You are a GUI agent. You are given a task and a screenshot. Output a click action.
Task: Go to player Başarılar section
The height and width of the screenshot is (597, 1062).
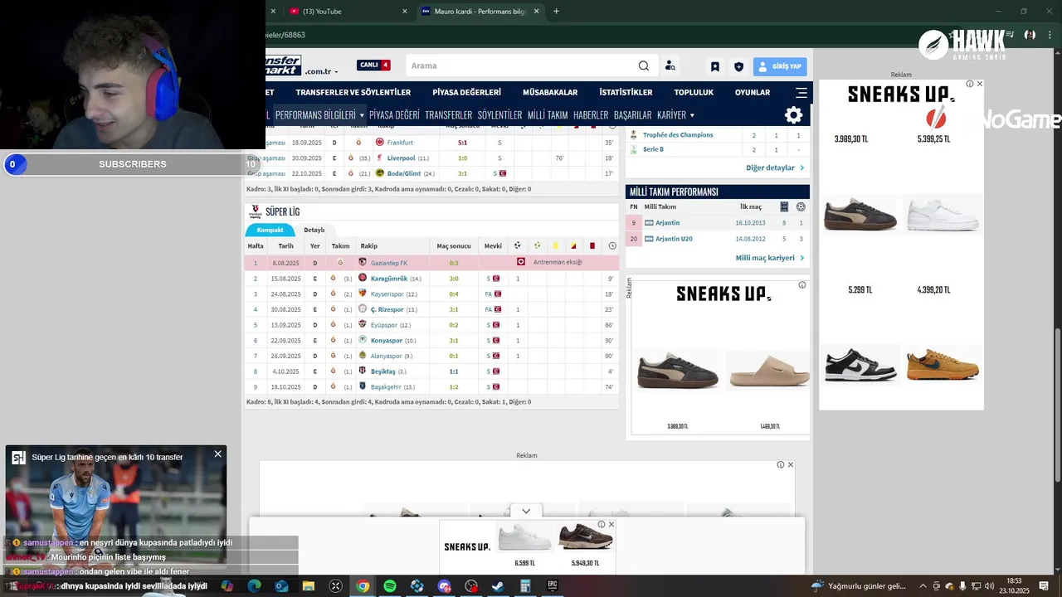click(x=632, y=115)
